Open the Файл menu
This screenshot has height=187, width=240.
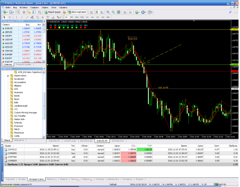[8, 7]
